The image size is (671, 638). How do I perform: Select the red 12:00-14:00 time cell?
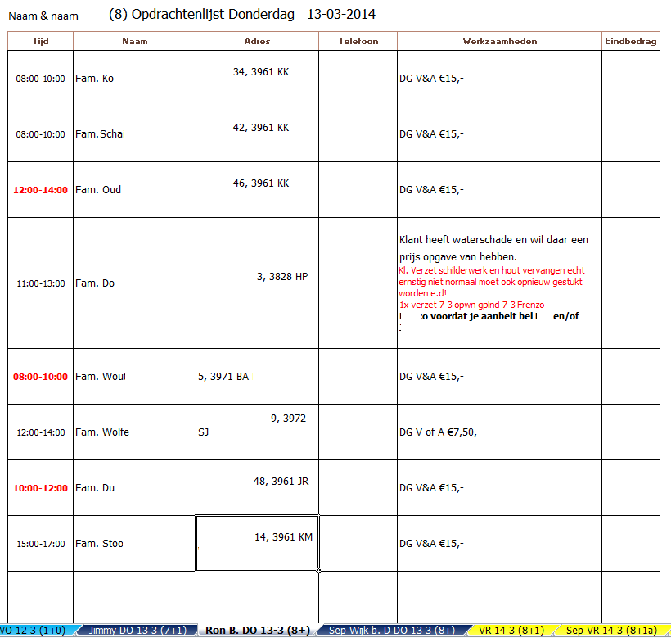(x=40, y=190)
